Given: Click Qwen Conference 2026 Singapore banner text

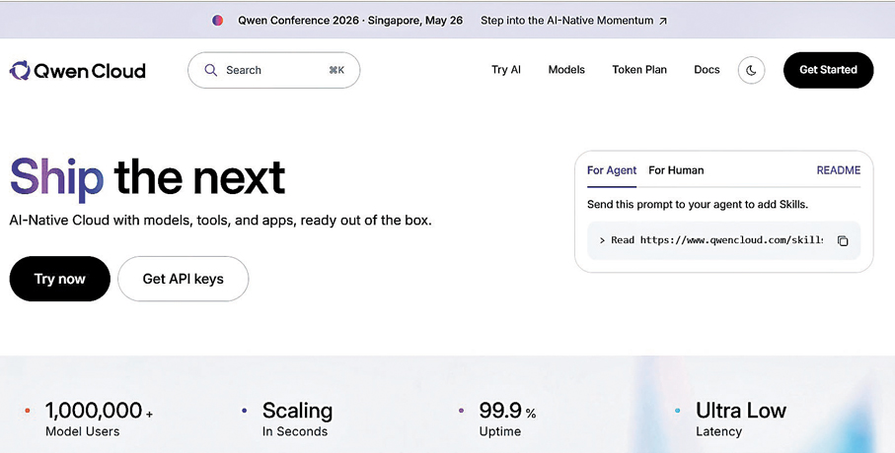Looking at the screenshot, I should click(350, 21).
